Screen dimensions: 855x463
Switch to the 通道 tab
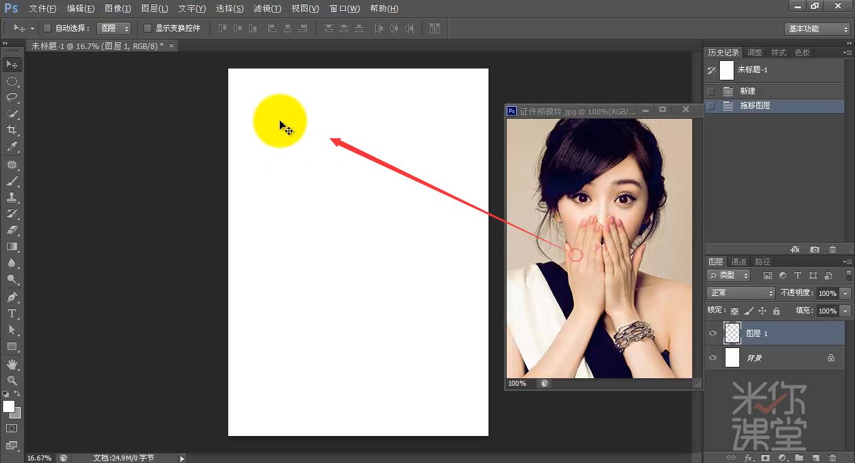739,262
